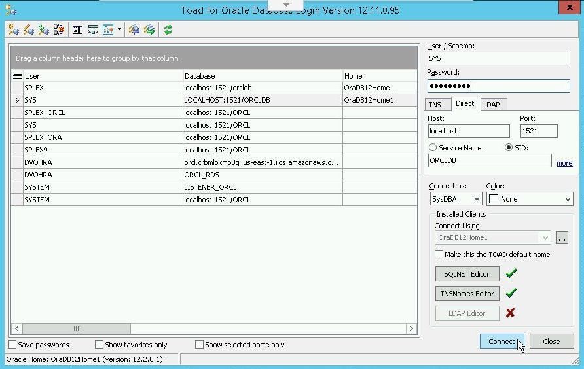This screenshot has width=584, height=369.
Task: Click the Close button
Action: pos(551,341)
